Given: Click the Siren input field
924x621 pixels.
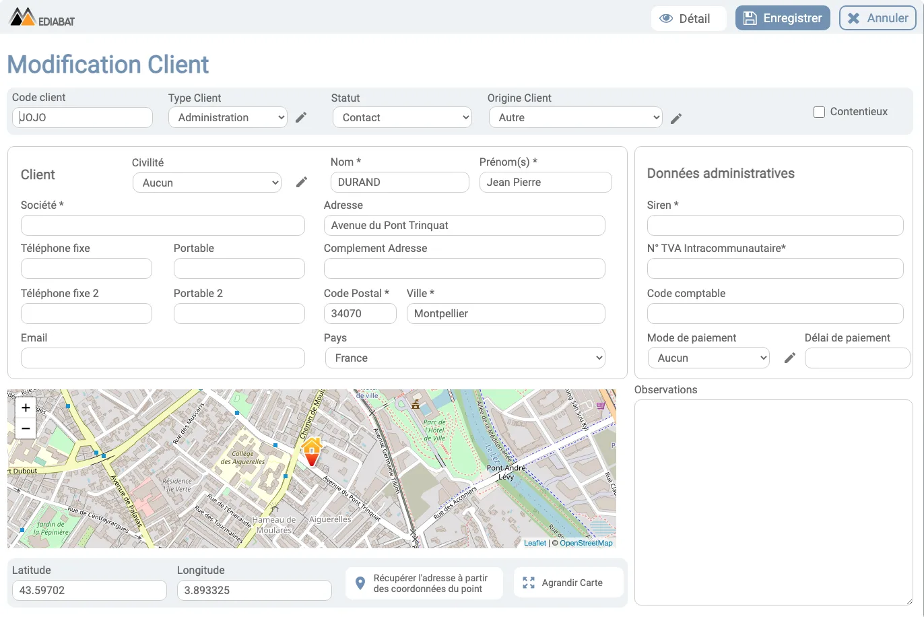Looking at the screenshot, I should [775, 225].
